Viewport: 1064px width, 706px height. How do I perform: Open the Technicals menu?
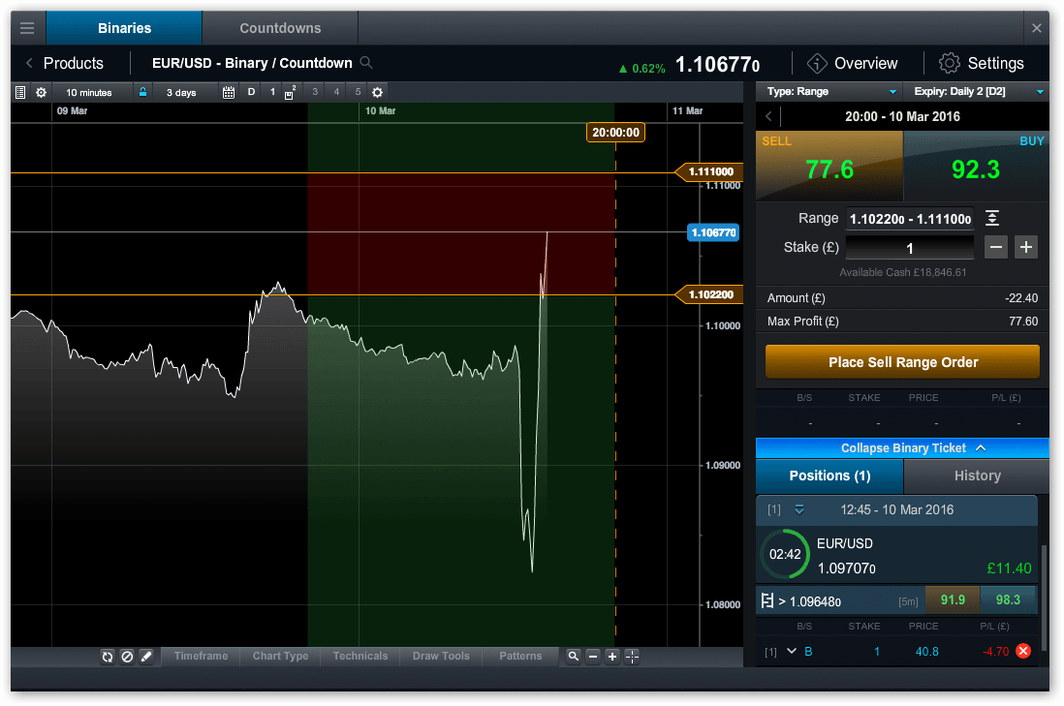pyautogui.click(x=360, y=656)
